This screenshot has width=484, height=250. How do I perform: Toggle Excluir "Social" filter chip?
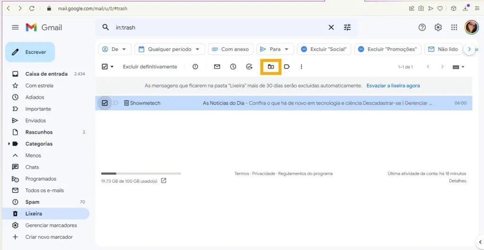pyautogui.click(x=324, y=49)
